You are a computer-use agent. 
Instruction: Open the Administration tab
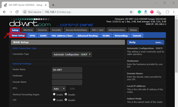coord(117,30)
